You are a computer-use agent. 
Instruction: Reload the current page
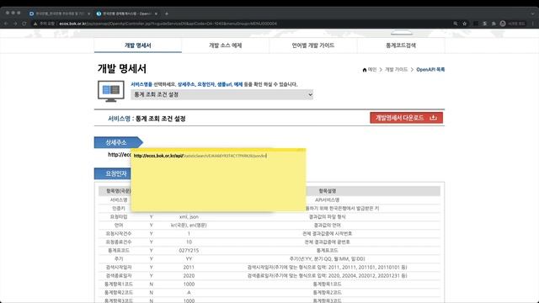point(24,24)
